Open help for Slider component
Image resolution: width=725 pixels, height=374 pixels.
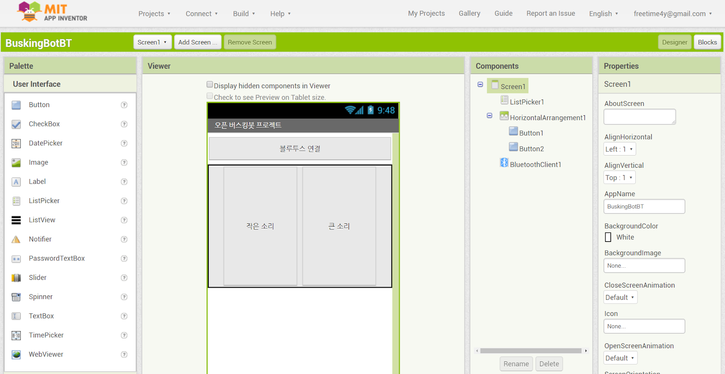(x=124, y=278)
